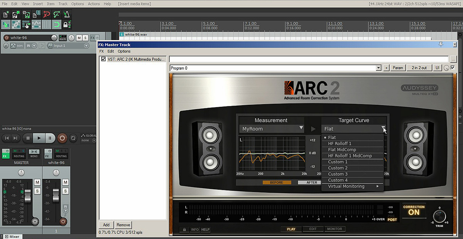Toggle phase invert on white-96 track
This screenshot has width=463, height=239.
pos(6,46)
